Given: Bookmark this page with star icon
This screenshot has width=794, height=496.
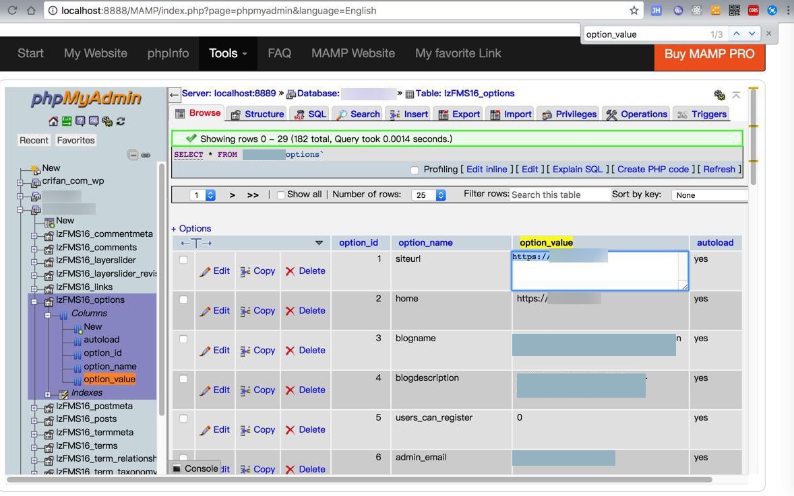Looking at the screenshot, I should pyautogui.click(x=634, y=10).
